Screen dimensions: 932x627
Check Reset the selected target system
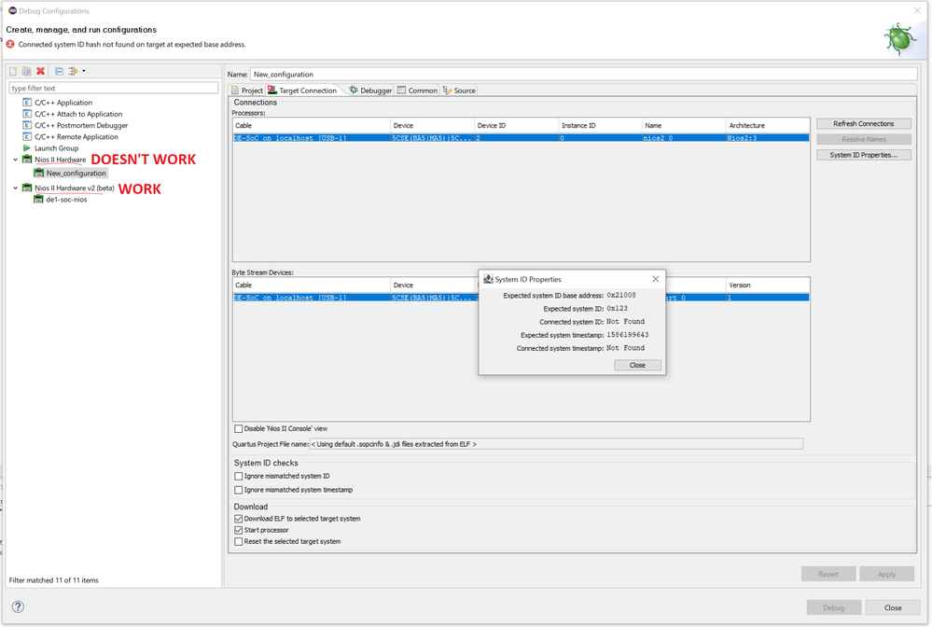(x=238, y=541)
